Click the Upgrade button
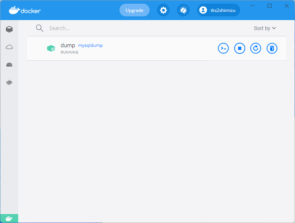The image size is (295, 223). tap(135, 10)
